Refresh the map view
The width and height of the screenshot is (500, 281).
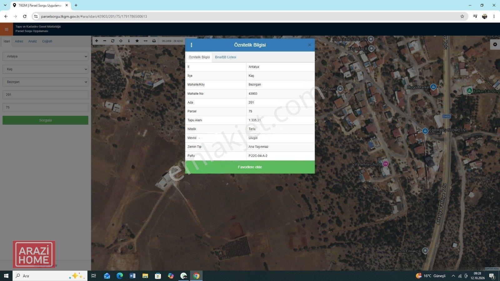pyautogui.click(x=113, y=41)
